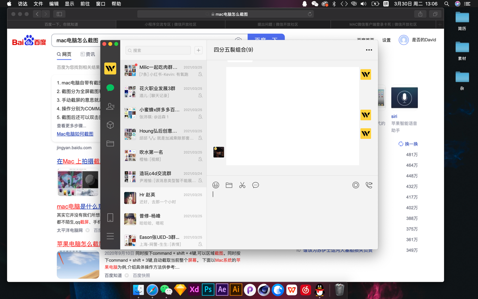Click the siri link in Baidu sidebar
Viewport: 478px width, 299px height.
(394, 116)
